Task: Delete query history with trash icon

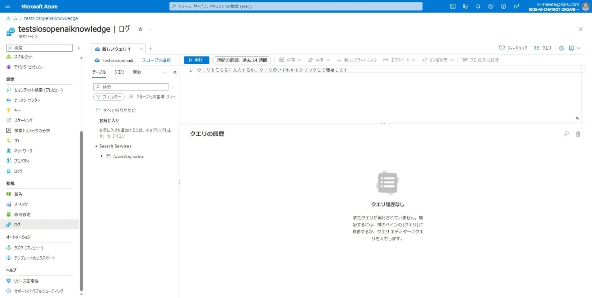Action: (x=578, y=134)
